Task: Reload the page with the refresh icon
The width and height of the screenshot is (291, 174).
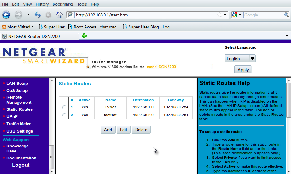Action: [x=38, y=15]
